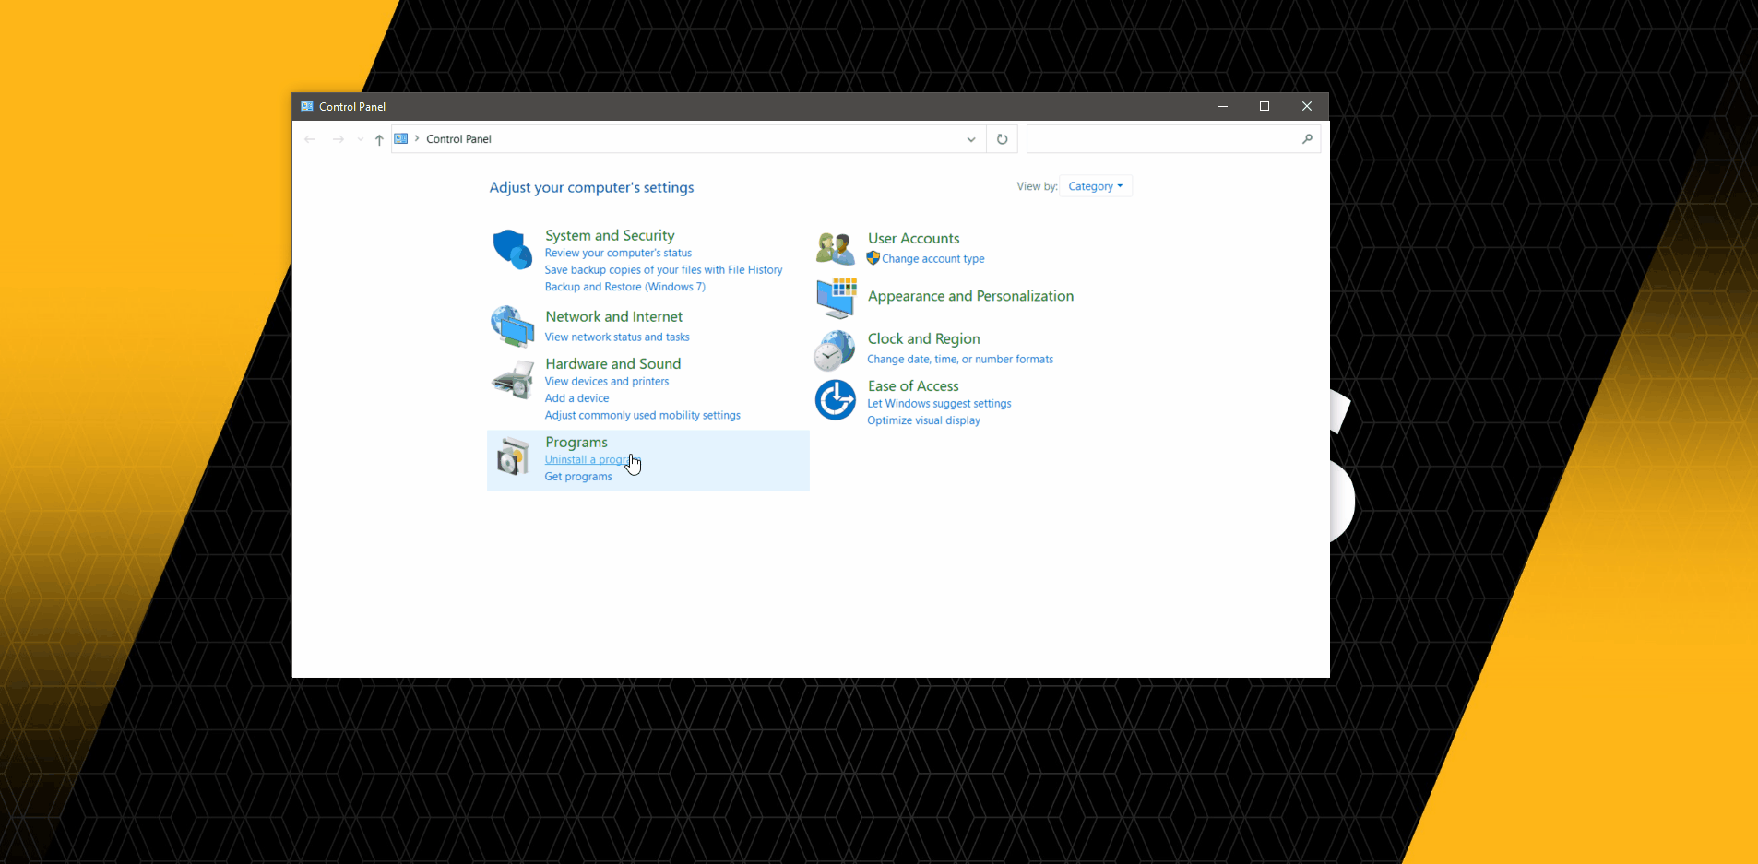The height and width of the screenshot is (864, 1758).
Task: Open the recent locations dropdown arrow
Action: tap(360, 139)
